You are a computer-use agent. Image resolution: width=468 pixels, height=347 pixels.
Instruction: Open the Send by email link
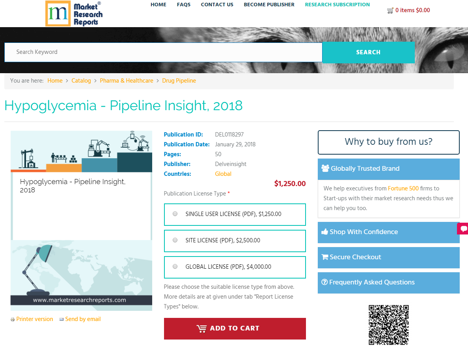point(83,319)
